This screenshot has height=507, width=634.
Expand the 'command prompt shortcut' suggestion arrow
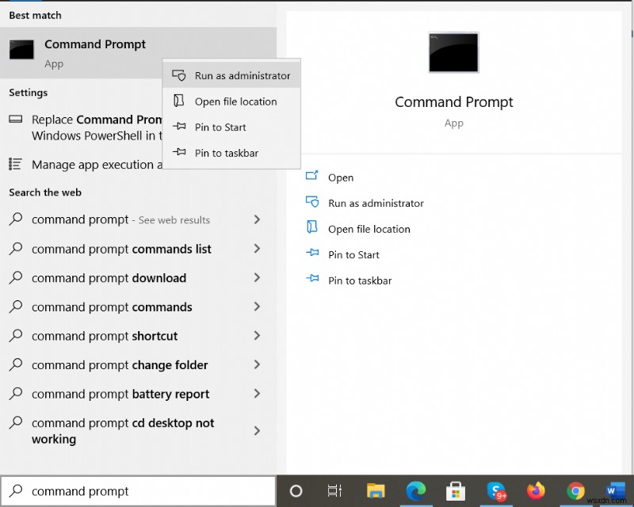coord(257,336)
